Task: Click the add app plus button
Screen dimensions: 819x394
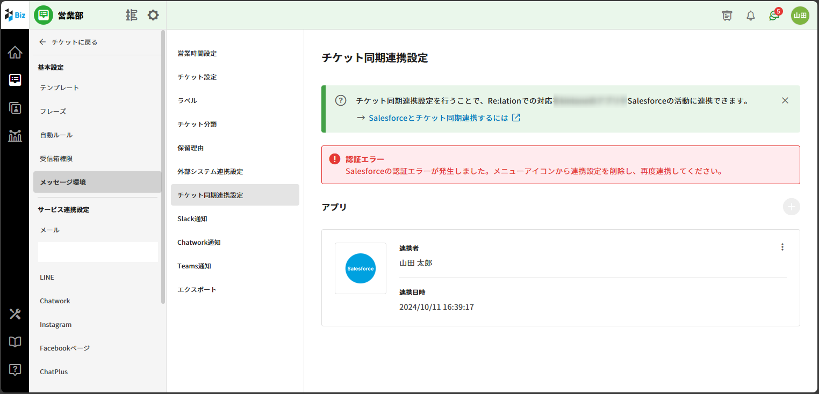Action: (x=791, y=207)
